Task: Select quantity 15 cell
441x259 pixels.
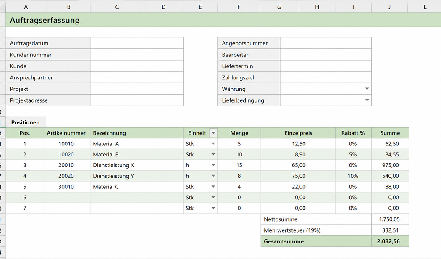Action: pyautogui.click(x=239, y=165)
